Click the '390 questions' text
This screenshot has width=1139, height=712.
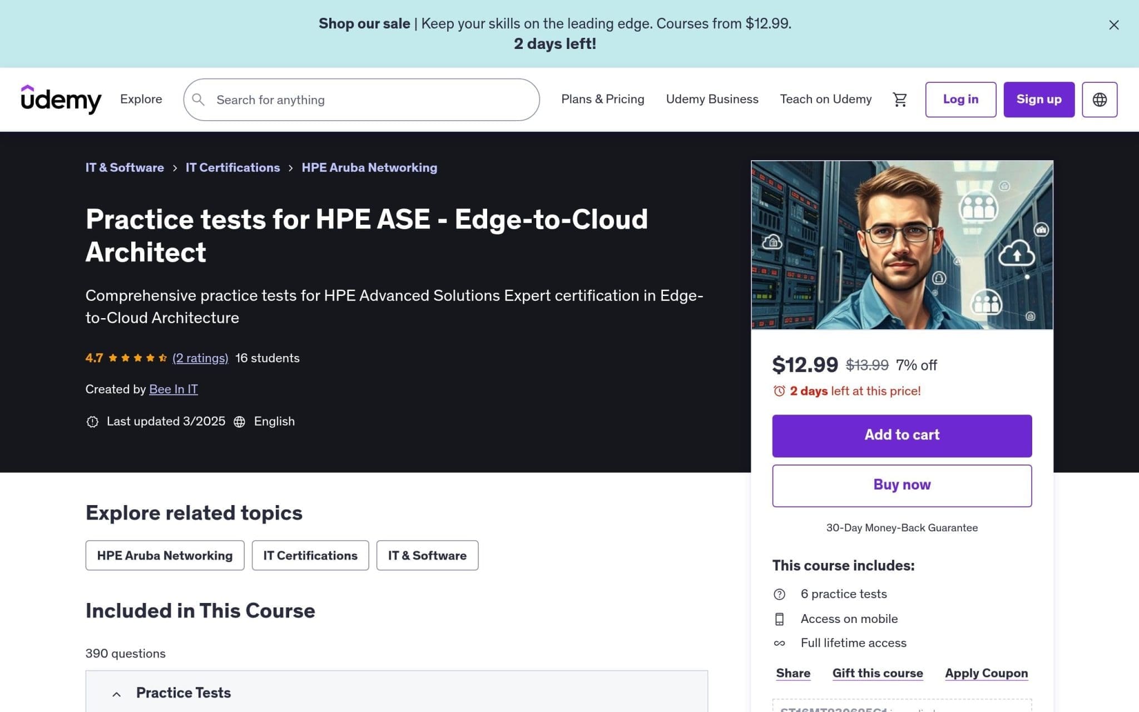coord(126,654)
